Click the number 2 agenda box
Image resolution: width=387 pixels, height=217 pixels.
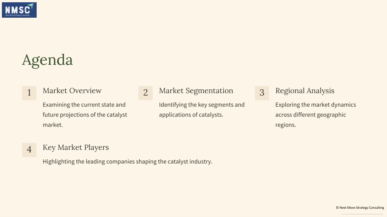[146, 93]
